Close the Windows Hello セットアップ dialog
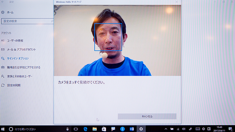 pos(177,2)
